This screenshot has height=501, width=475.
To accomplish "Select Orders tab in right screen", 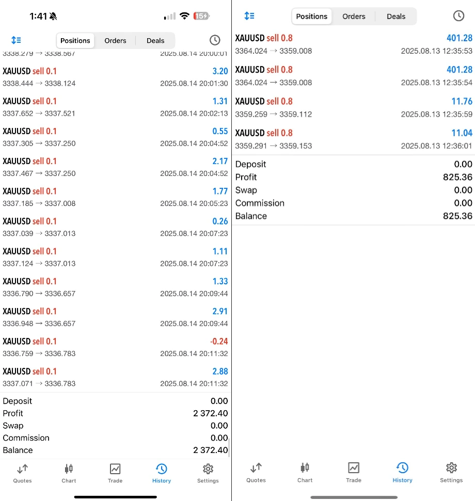I will (354, 17).
